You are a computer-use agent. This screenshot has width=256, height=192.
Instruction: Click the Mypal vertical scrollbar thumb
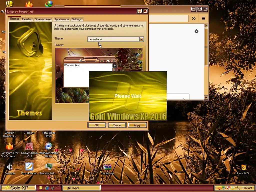(206, 47)
